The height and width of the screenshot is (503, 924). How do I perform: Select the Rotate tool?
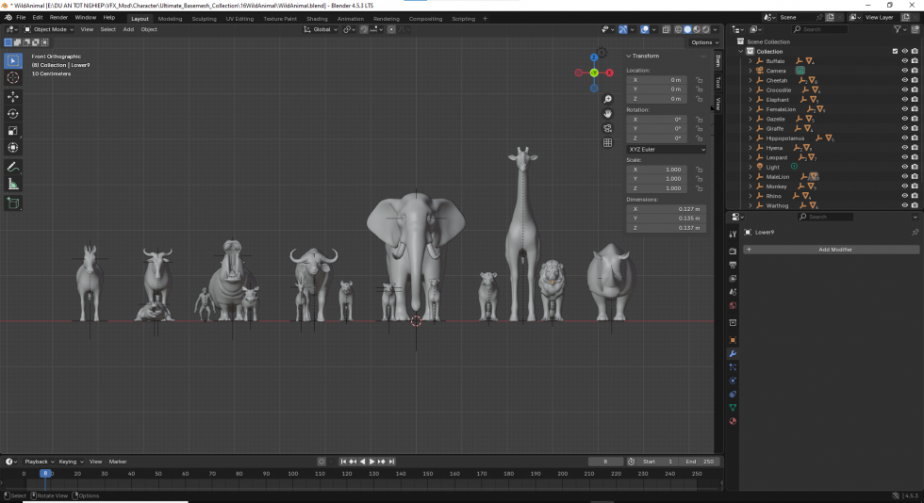pos(13,114)
